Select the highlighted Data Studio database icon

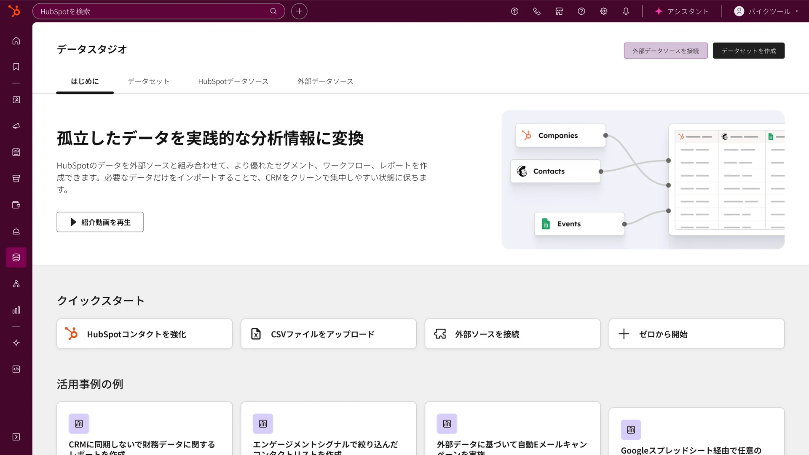pos(16,257)
